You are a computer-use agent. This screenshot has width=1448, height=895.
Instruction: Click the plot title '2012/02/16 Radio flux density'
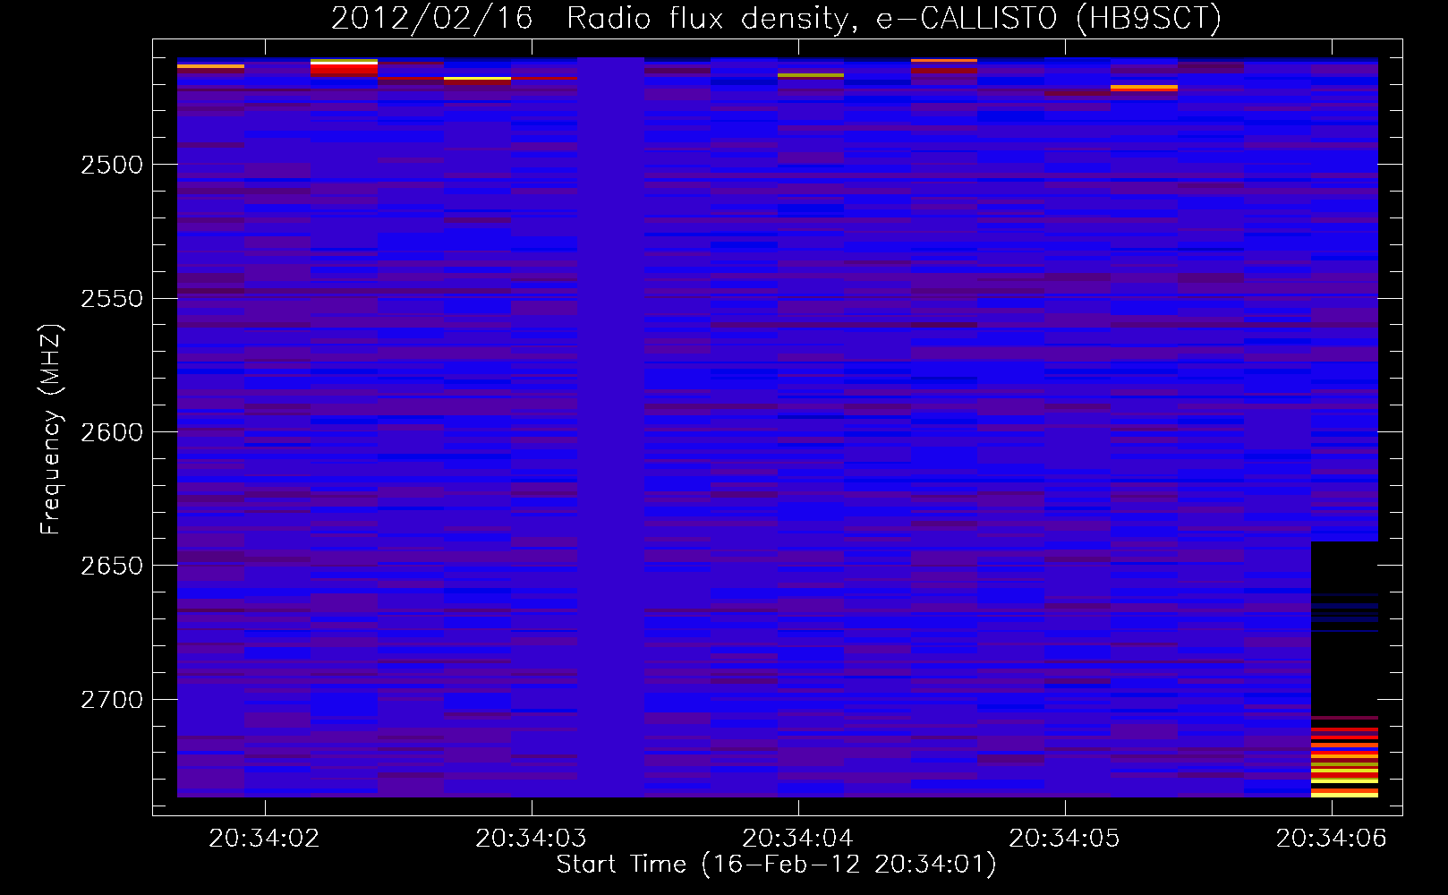pyautogui.click(x=776, y=18)
